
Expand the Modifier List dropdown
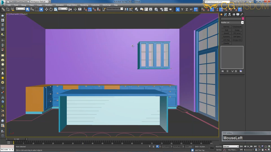click(242, 23)
